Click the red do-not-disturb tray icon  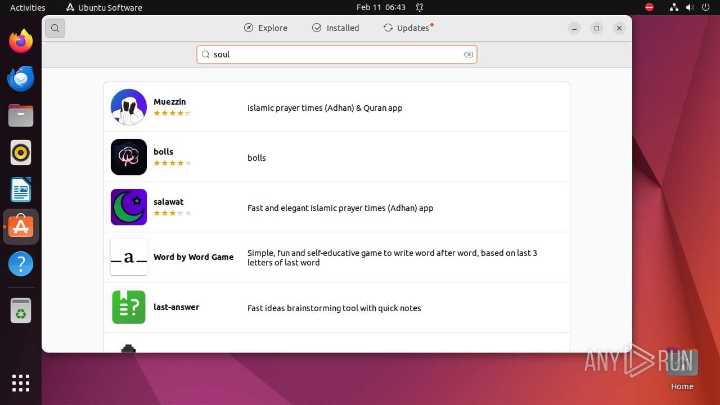coord(649,7)
